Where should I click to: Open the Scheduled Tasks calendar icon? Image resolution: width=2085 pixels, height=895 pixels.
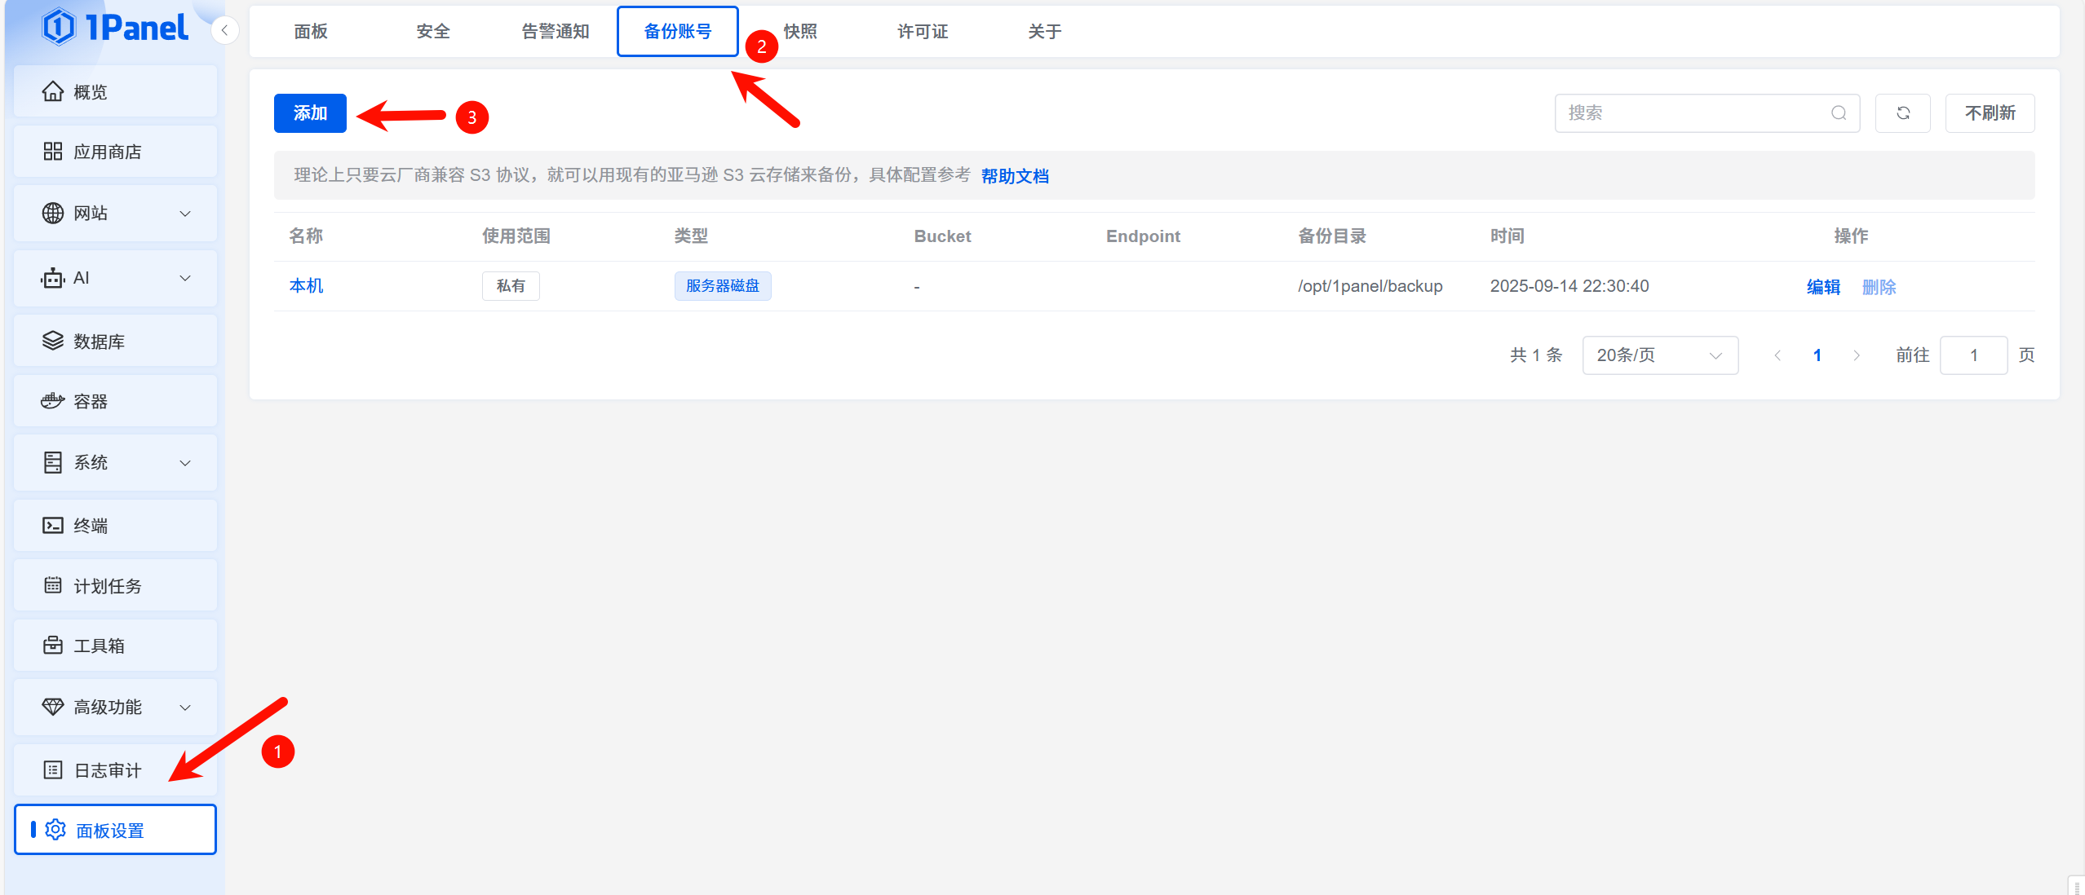coord(53,585)
